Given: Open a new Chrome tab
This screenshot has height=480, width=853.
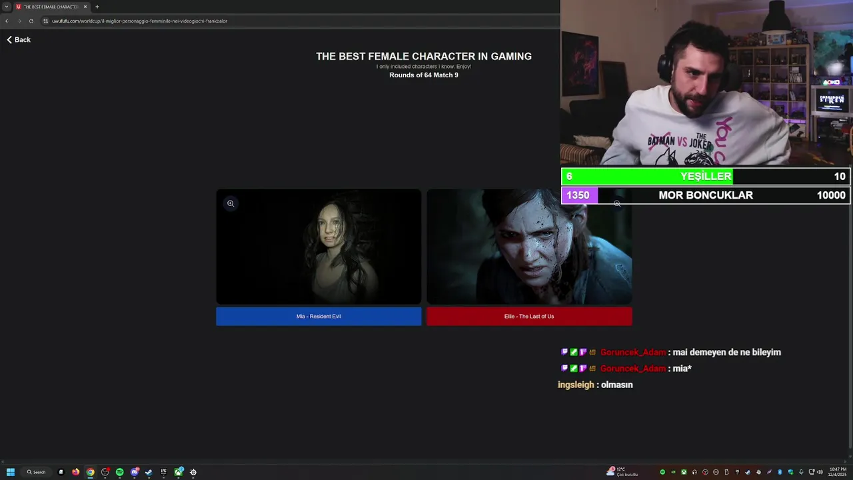Looking at the screenshot, I should coord(97,7).
